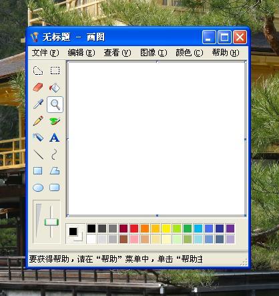Image resolution: width=279 pixels, height=296 pixels.
Task: Select the Pick Color eyedropper
Action: click(38, 104)
